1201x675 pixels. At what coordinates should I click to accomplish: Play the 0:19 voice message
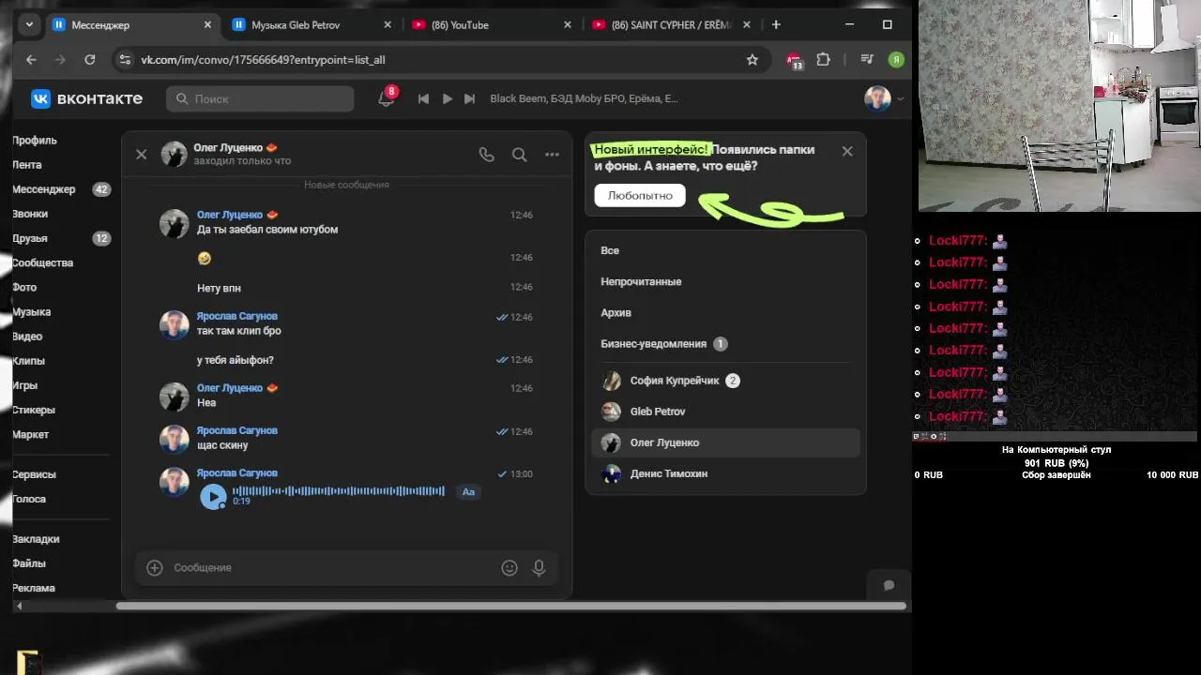point(213,497)
